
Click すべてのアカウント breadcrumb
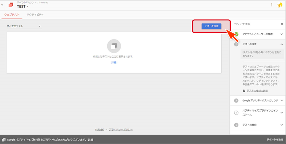tap(27, 3)
